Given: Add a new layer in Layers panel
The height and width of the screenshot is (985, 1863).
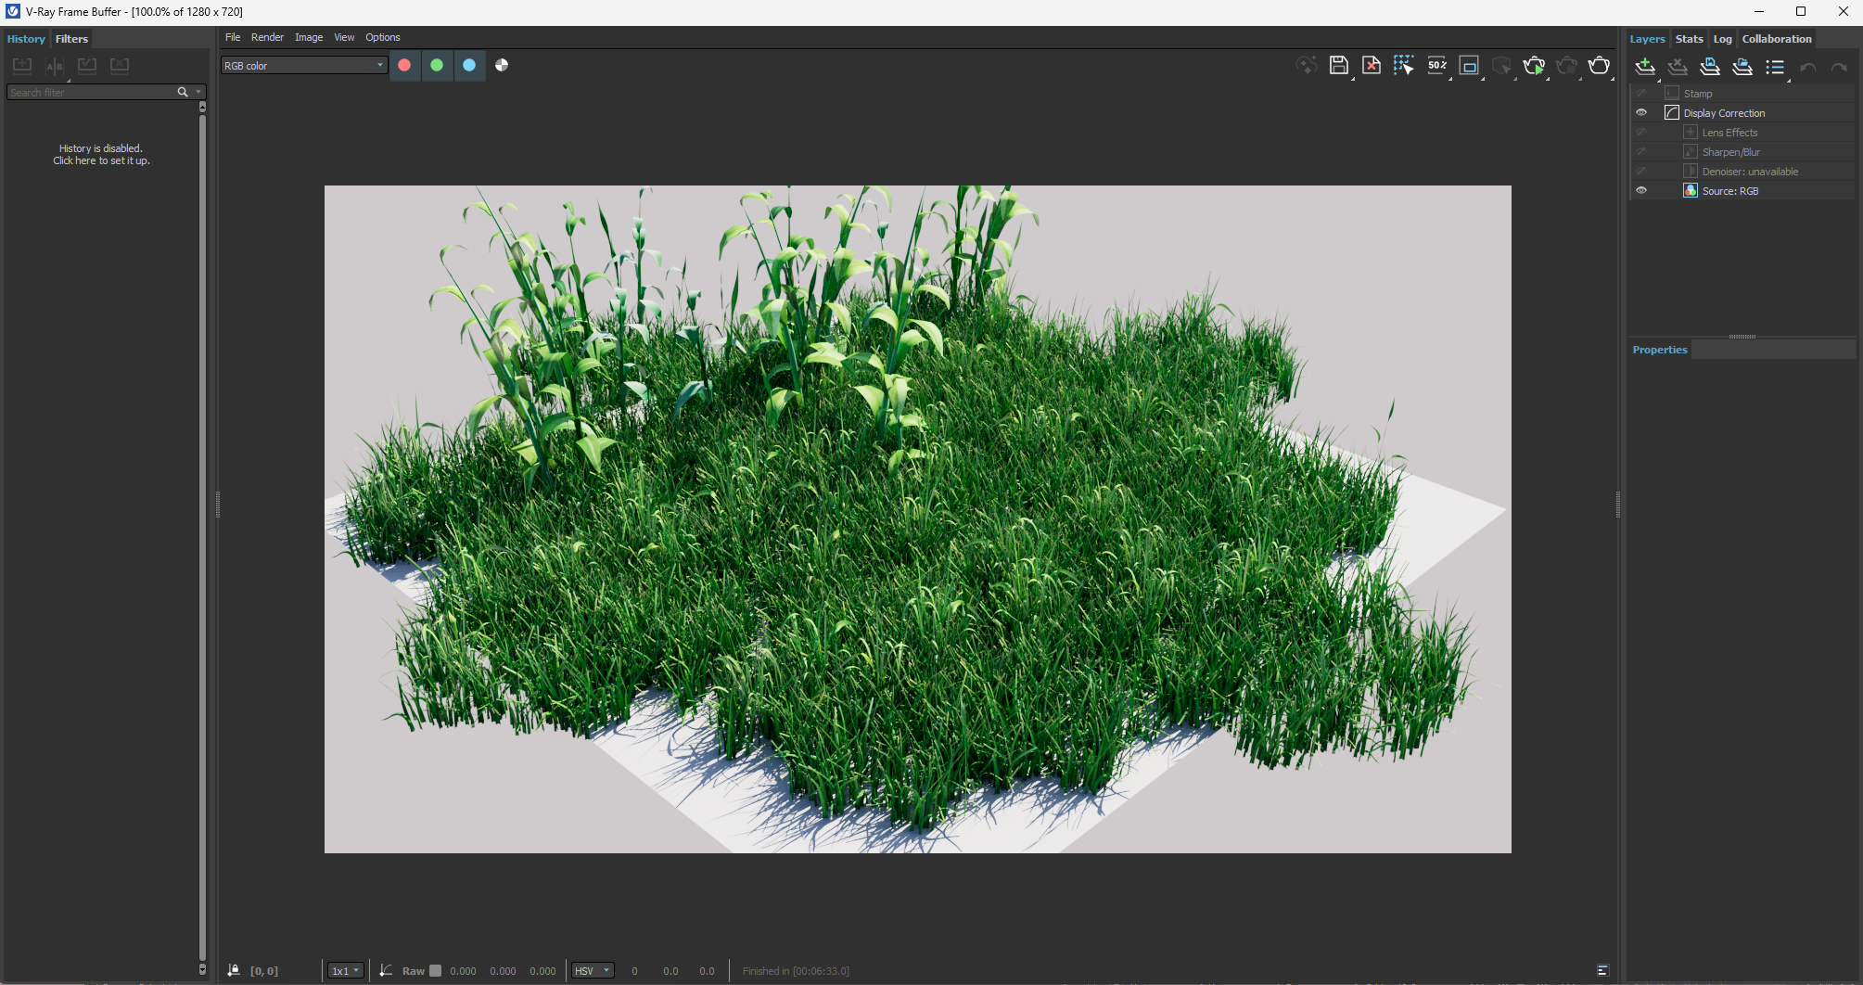Looking at the screenshot, I should coord(1644,67).
